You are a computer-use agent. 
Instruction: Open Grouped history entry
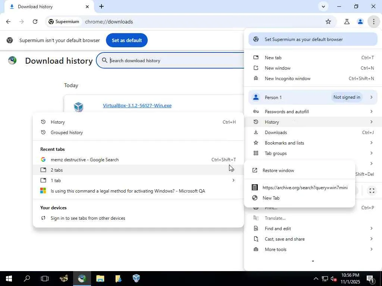[x=138, y=133]
